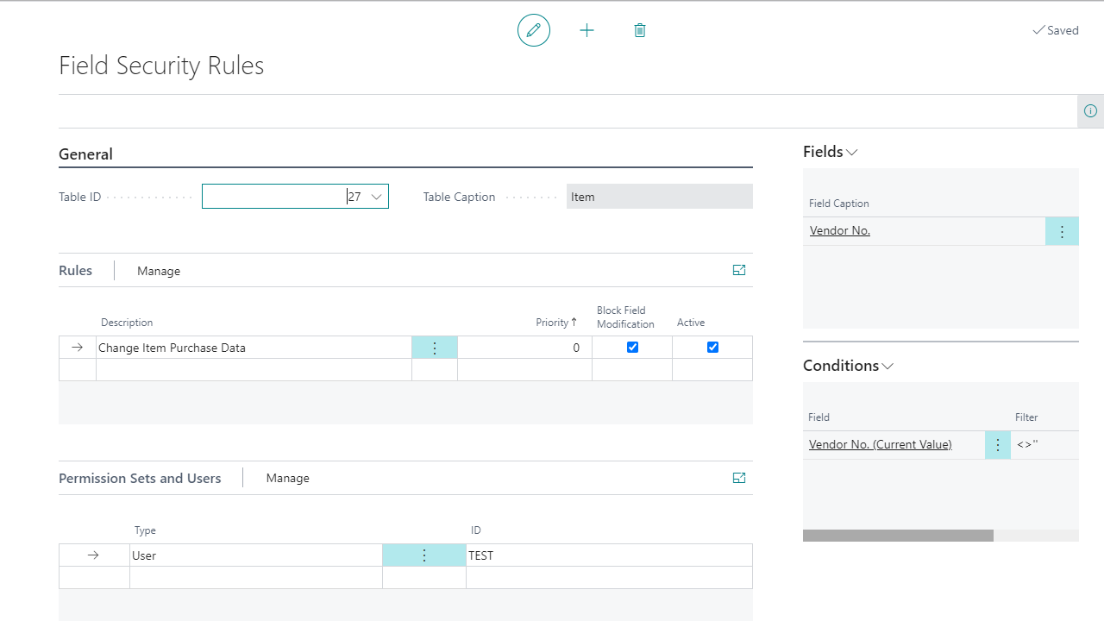Viewport: 1104px width, 621px height.
Task: Open options for the Vendor No. (Current Value) condition
Action: click(998, 445)
